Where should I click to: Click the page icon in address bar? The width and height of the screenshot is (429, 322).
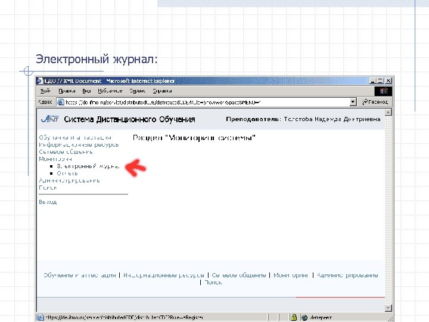[60, 102]
